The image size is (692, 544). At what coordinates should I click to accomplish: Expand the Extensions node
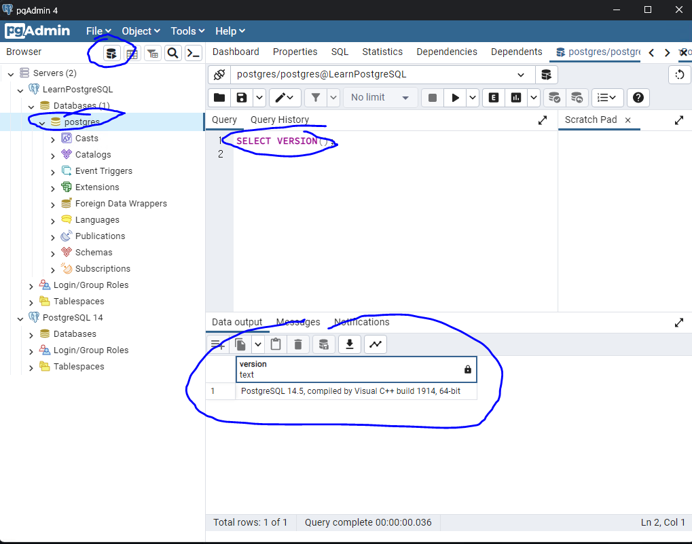(x=53, y=188)
